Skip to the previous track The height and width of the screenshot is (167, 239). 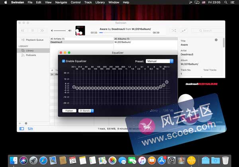tap(23, 31)
